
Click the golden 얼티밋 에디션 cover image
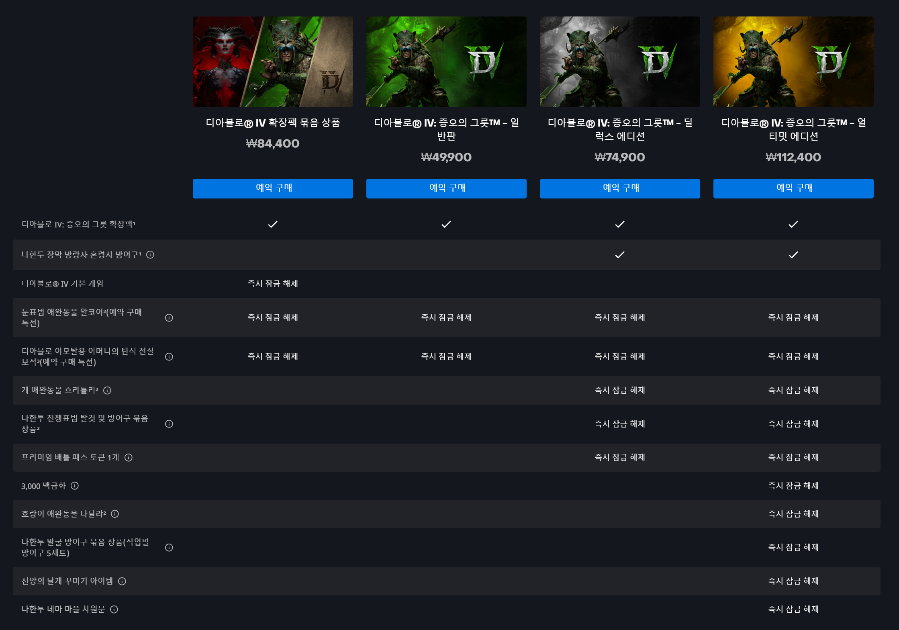[x=793, y=61]
